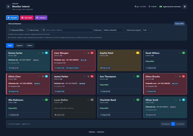193x136 pixels.
Task: Check the Solo in Conv. checkbox
Action: [28, 30]
